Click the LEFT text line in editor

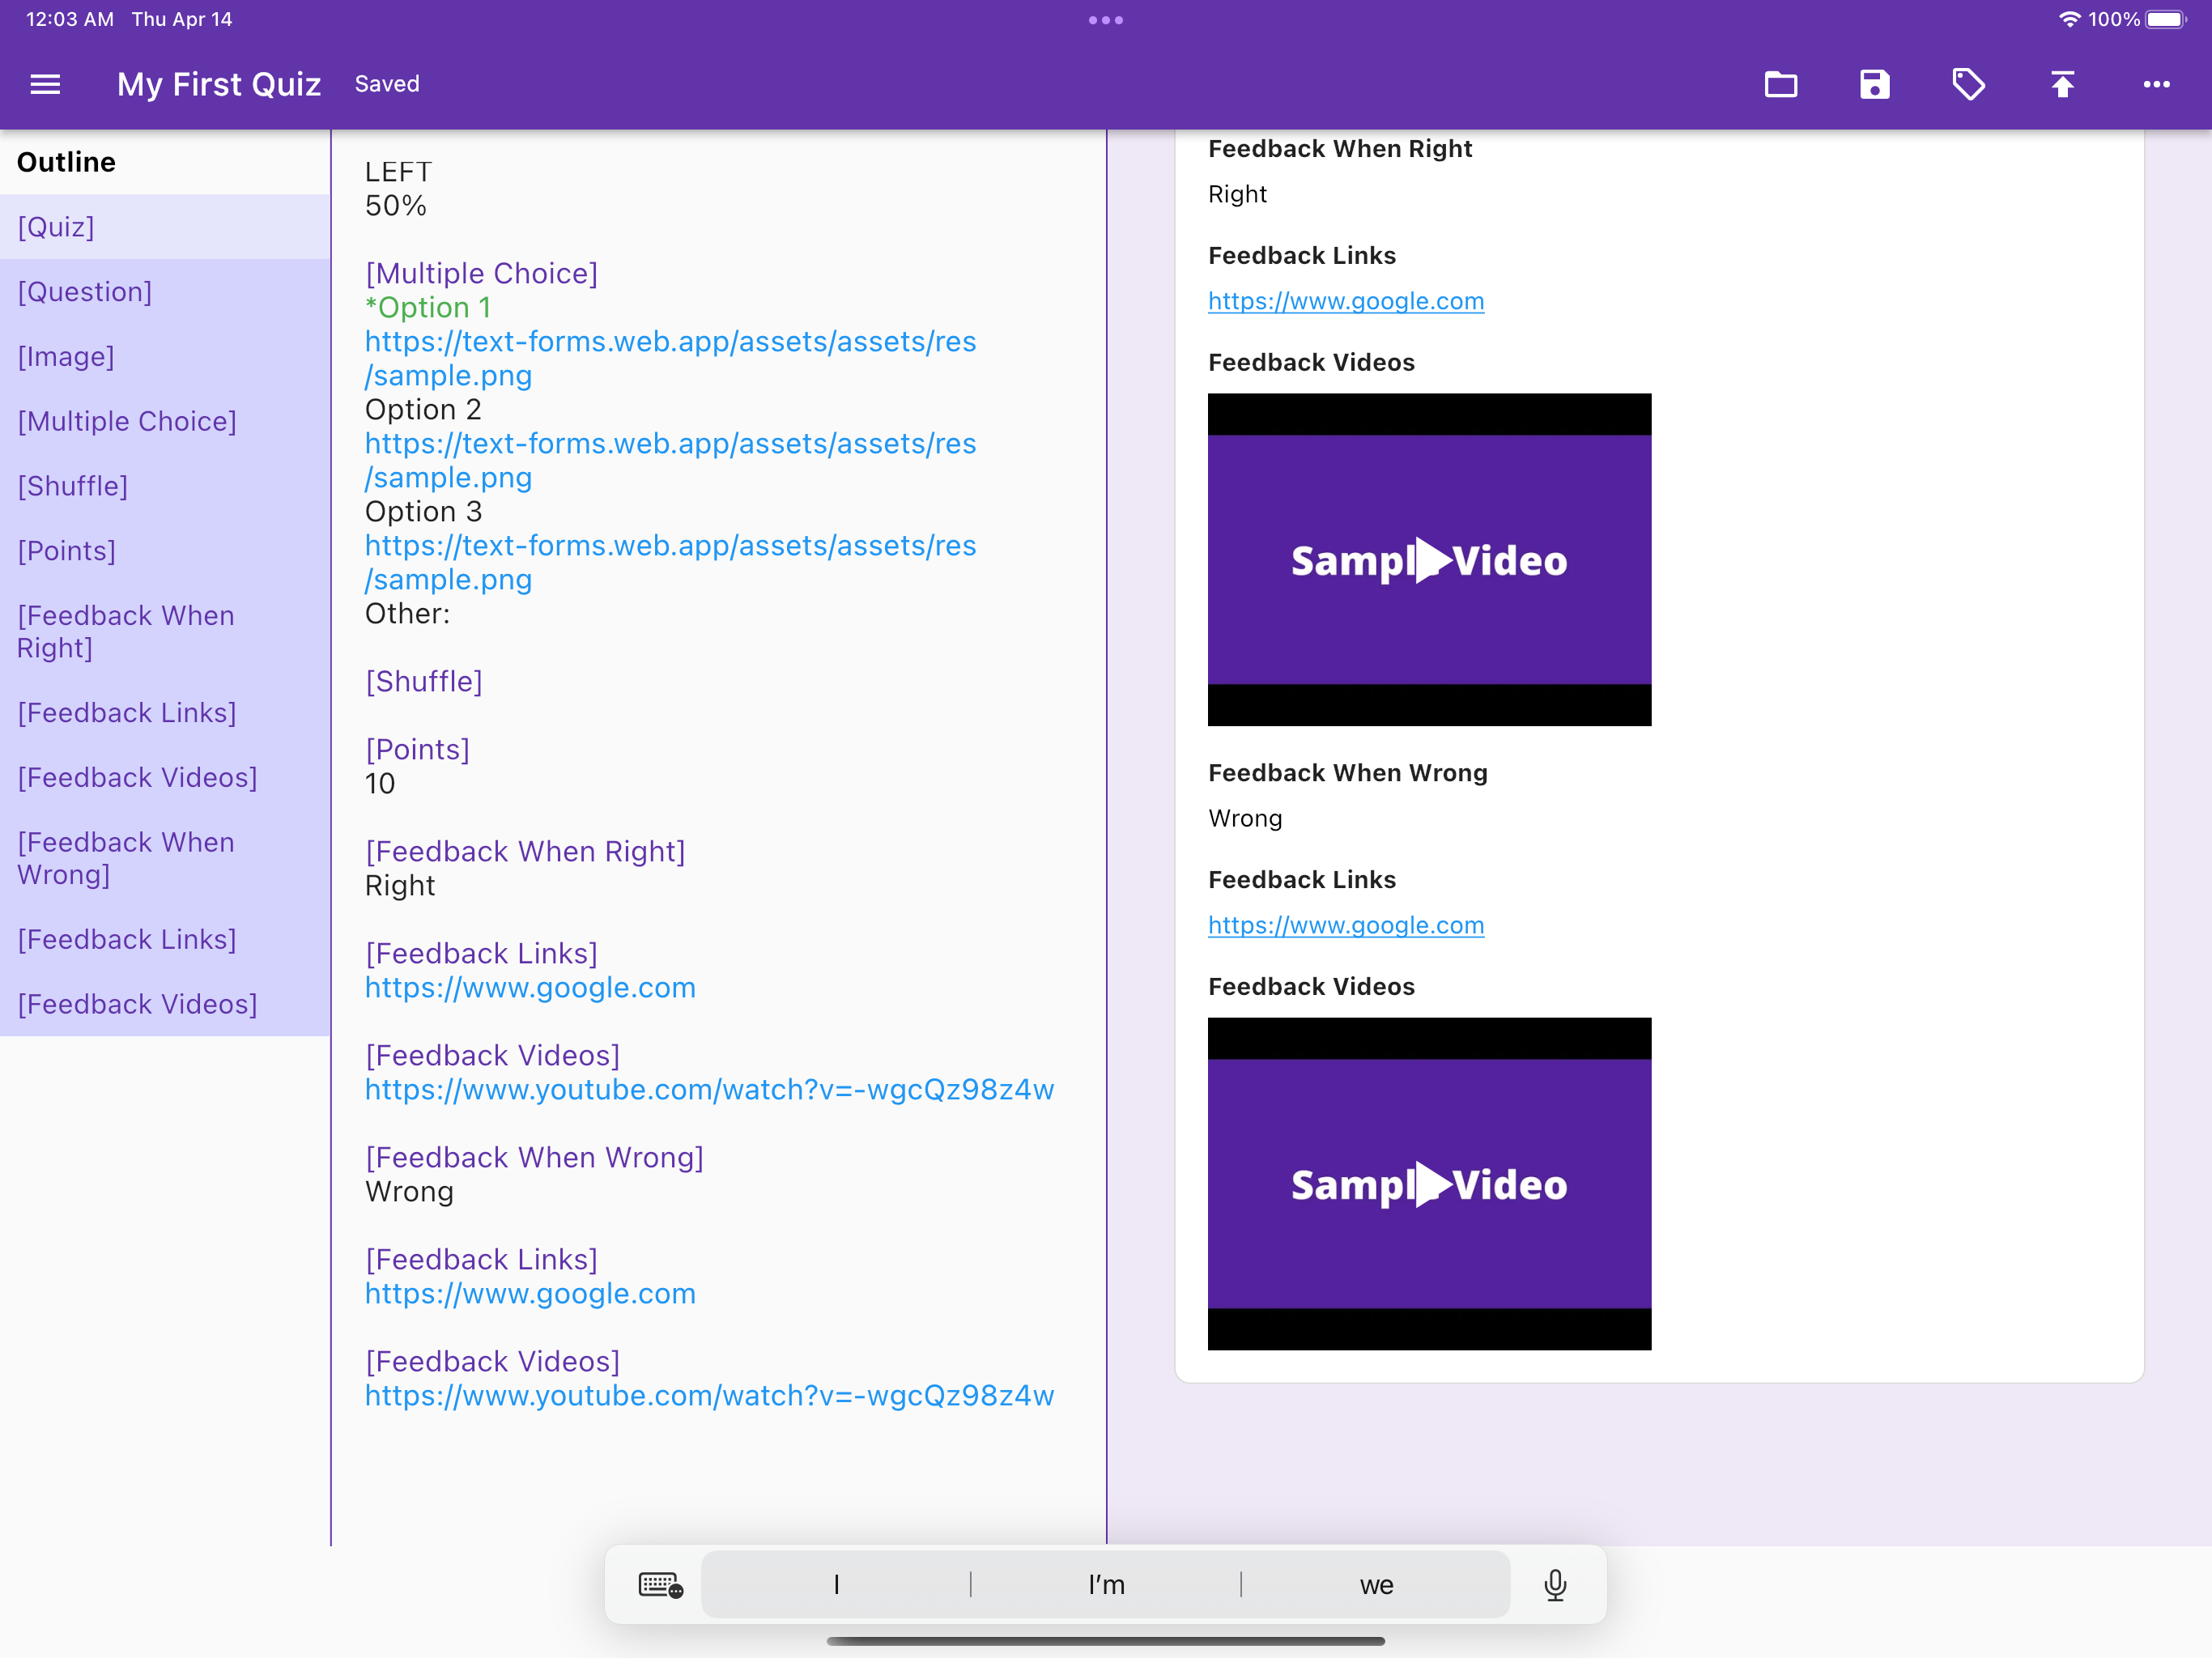398,171
